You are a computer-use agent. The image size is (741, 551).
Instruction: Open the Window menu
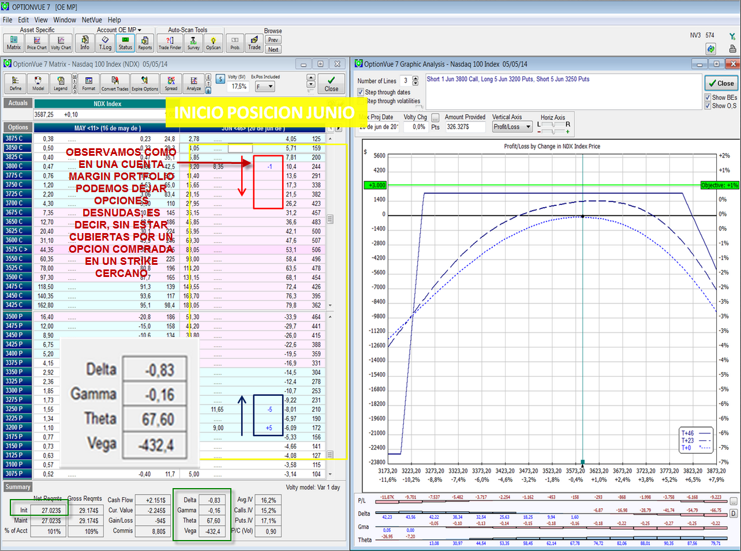65,20
